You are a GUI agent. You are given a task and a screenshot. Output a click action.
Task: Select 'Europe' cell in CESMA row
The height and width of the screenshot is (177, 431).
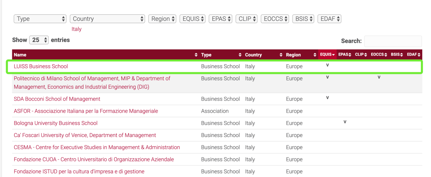(294, 147)
